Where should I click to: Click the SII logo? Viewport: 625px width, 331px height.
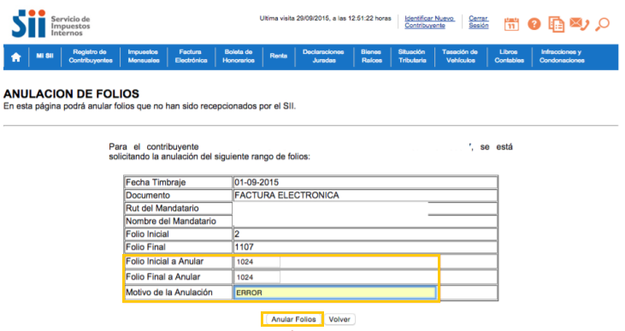click(50, 24)
